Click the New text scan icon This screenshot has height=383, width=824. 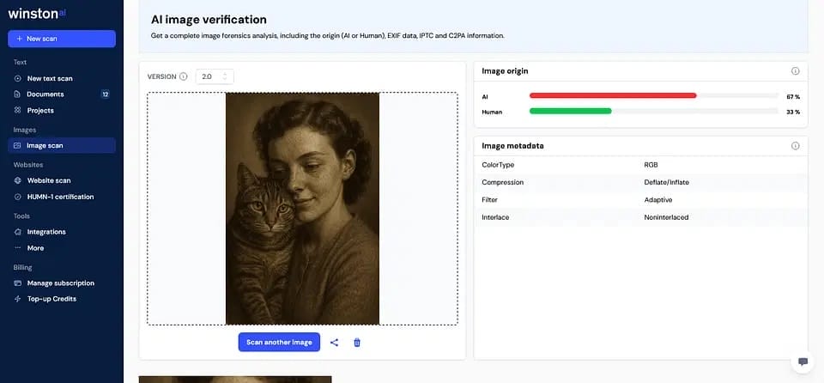[17, 78]
